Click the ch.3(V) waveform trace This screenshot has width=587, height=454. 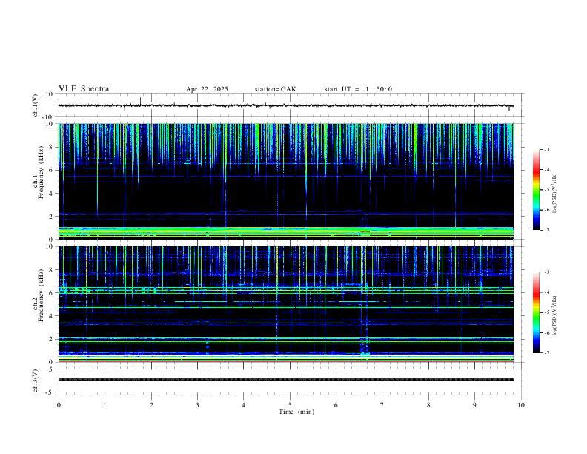coord(289,380)
